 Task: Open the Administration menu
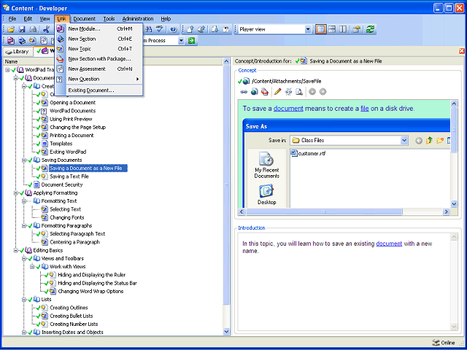[138, 19]
